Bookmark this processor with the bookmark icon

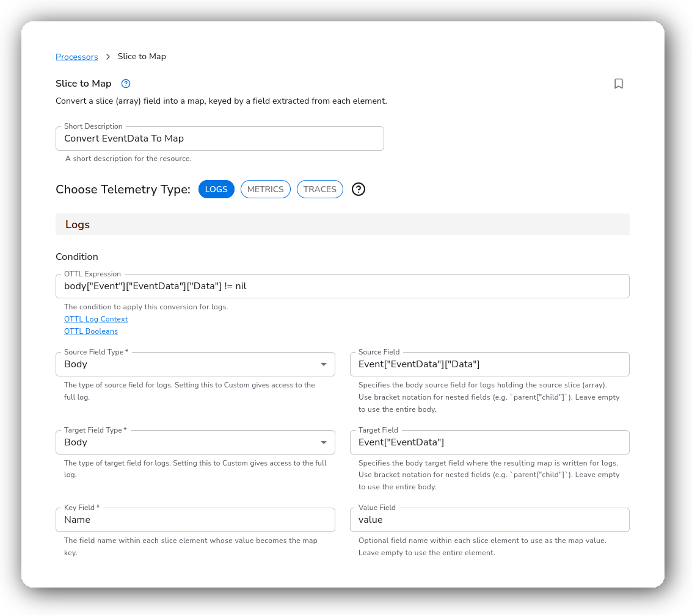[618, 84]
